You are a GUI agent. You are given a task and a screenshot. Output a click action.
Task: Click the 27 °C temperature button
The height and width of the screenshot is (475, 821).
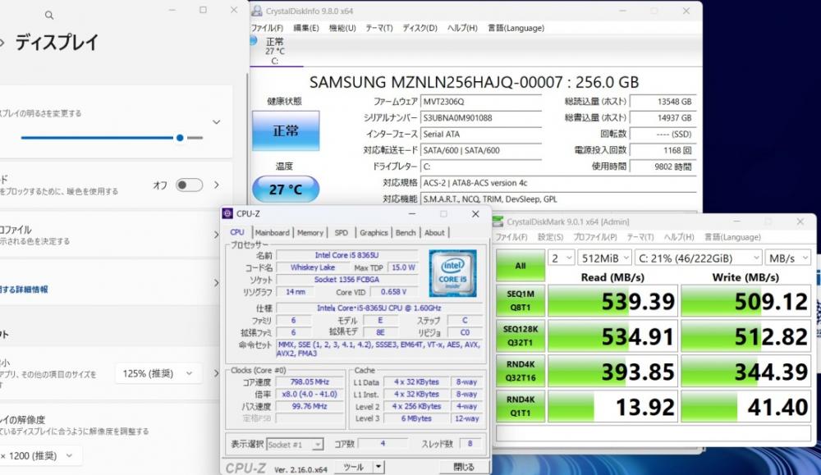point(286,189)
